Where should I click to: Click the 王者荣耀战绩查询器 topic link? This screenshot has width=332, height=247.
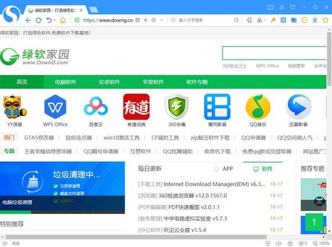tap(48, 152)
